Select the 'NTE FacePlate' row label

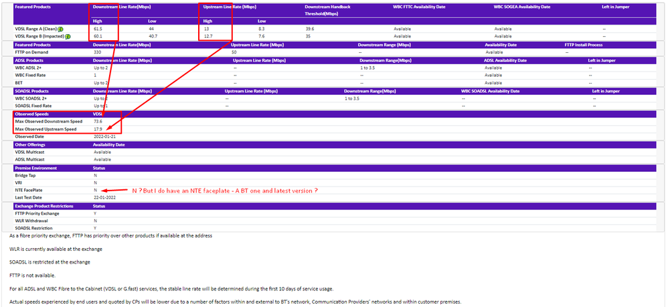coord(28,190)
